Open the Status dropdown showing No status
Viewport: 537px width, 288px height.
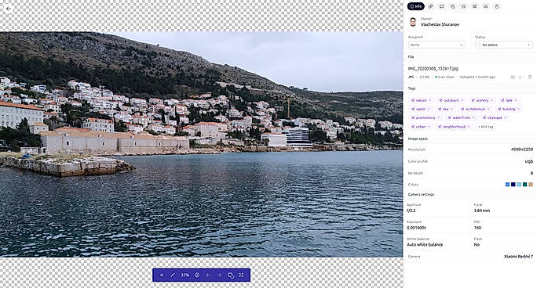504,45
